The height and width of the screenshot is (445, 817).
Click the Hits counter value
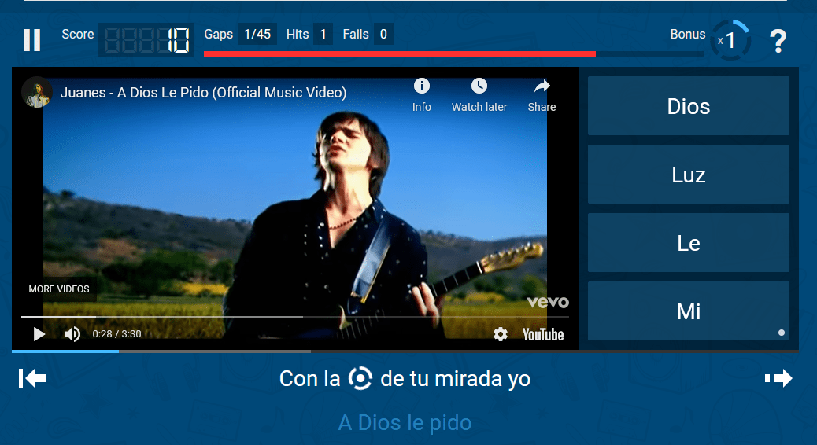[x=323, y=35]
